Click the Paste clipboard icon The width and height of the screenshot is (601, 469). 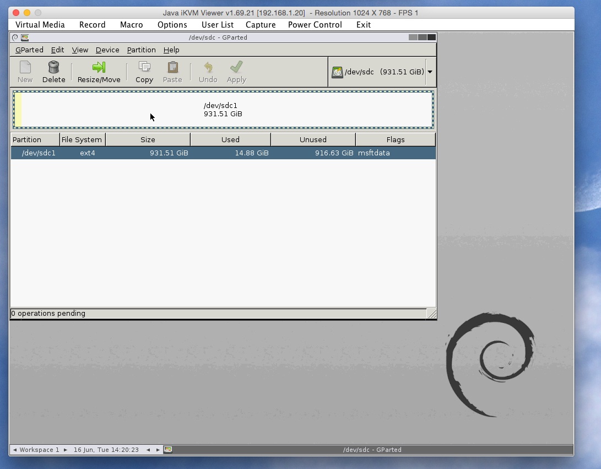click(172, 67)
